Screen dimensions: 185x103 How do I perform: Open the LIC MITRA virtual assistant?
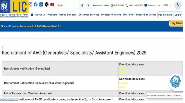point(176,82)
